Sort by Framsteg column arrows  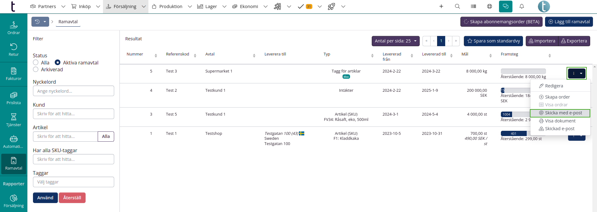(550, 56)
